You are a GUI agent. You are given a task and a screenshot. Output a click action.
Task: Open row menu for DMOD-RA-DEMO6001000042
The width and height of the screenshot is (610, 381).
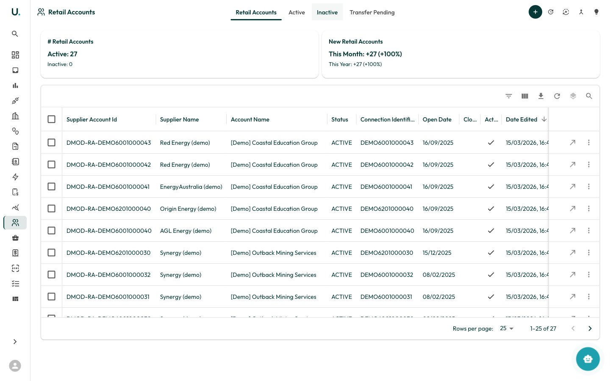click(589, 165)
